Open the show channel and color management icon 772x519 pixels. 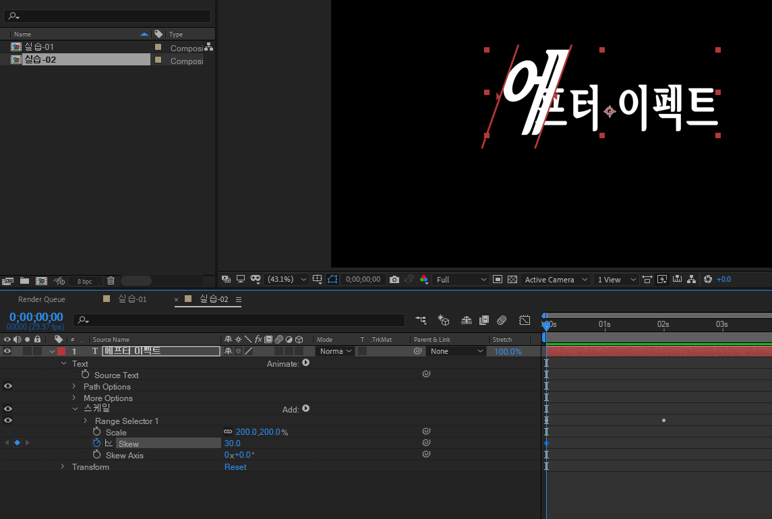[423, 279]
